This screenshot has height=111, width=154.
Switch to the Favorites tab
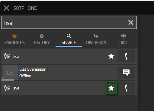pos(14,39)
